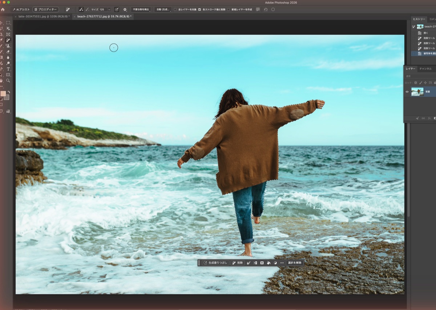Click the brush modify-selection icon in task bar

coord(249,262)
